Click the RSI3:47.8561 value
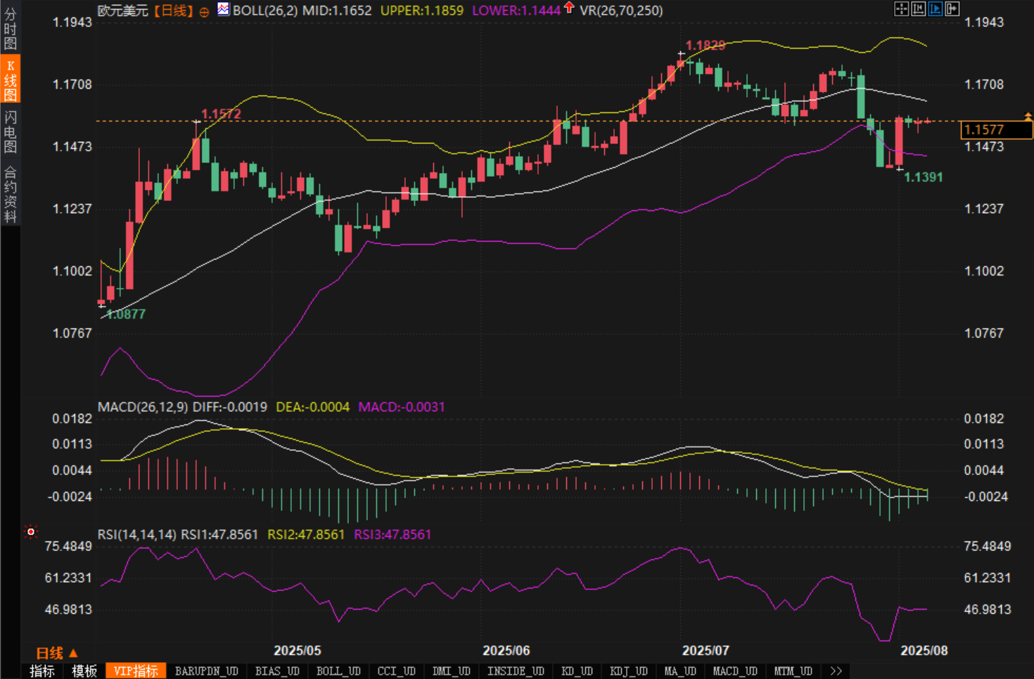 (392, 535)
